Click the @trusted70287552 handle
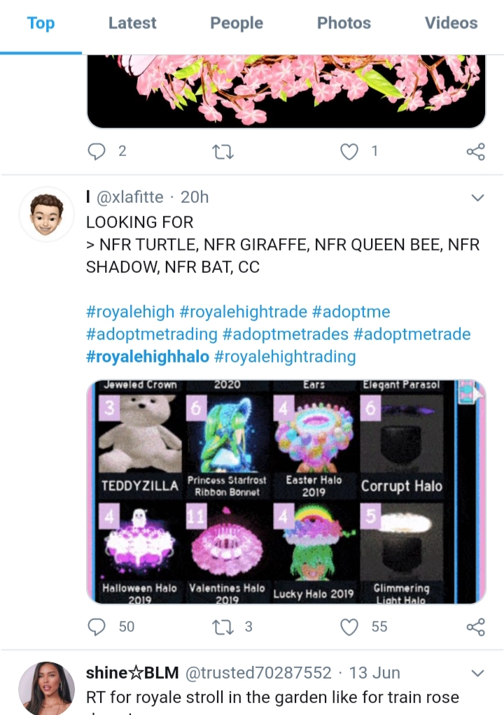The height and width of the screenshot is (715, 504). pos(258,673)
